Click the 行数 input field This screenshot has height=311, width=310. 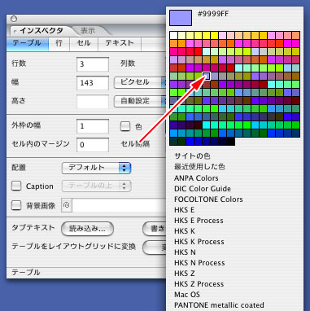tap(93, 64)
